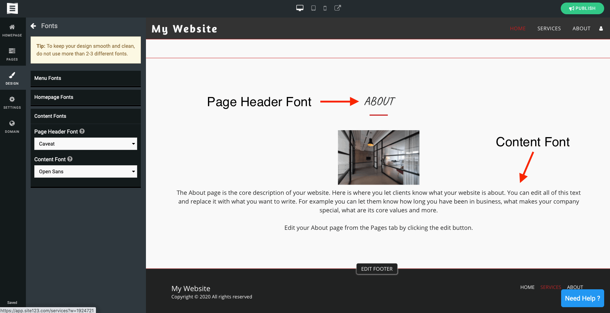
Task: Click the footer My Website title
Action: (191, 289)
